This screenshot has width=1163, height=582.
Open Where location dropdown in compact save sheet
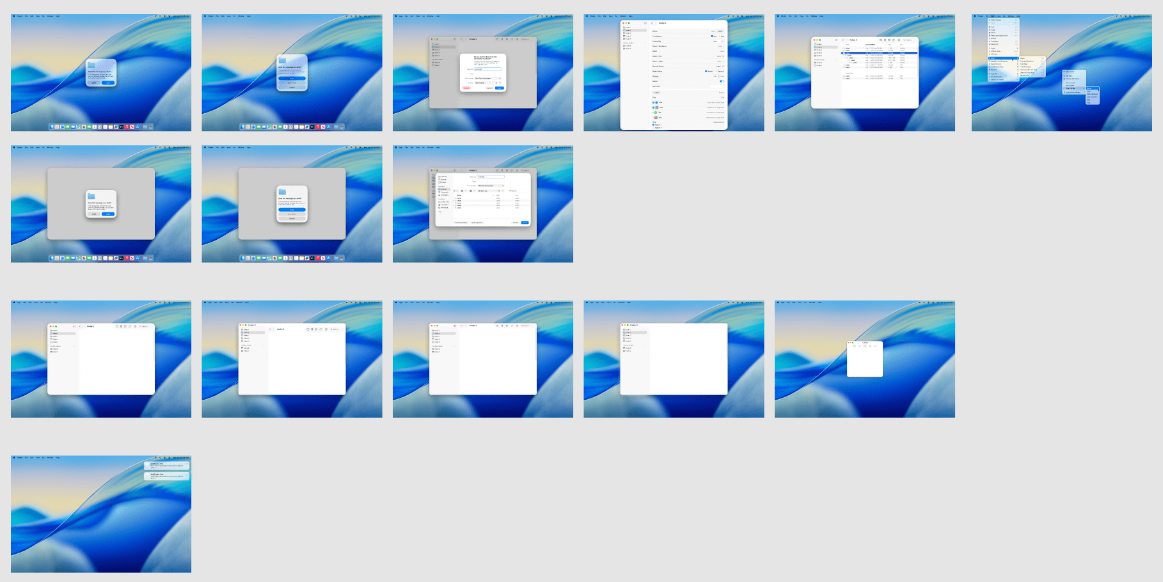point(486,83)
